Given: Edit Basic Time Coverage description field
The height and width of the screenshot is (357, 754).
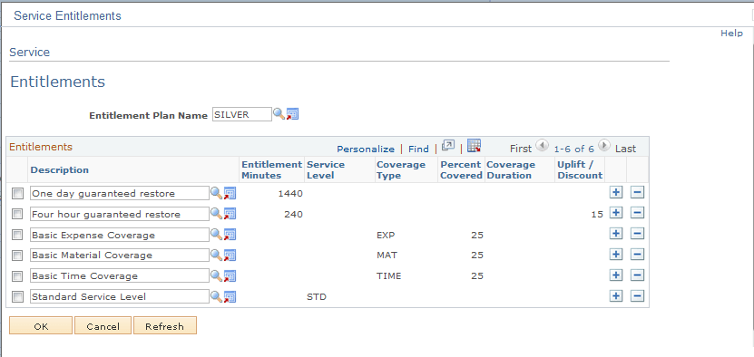Looking at the screenshot, I should 120,275.
